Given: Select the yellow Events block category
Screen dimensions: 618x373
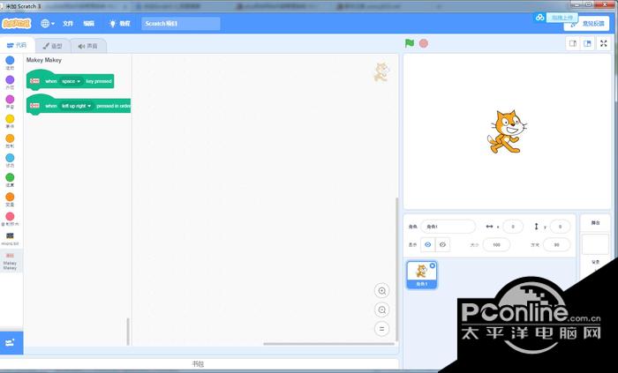Looking at the screenshot, I should pos(10,121).
